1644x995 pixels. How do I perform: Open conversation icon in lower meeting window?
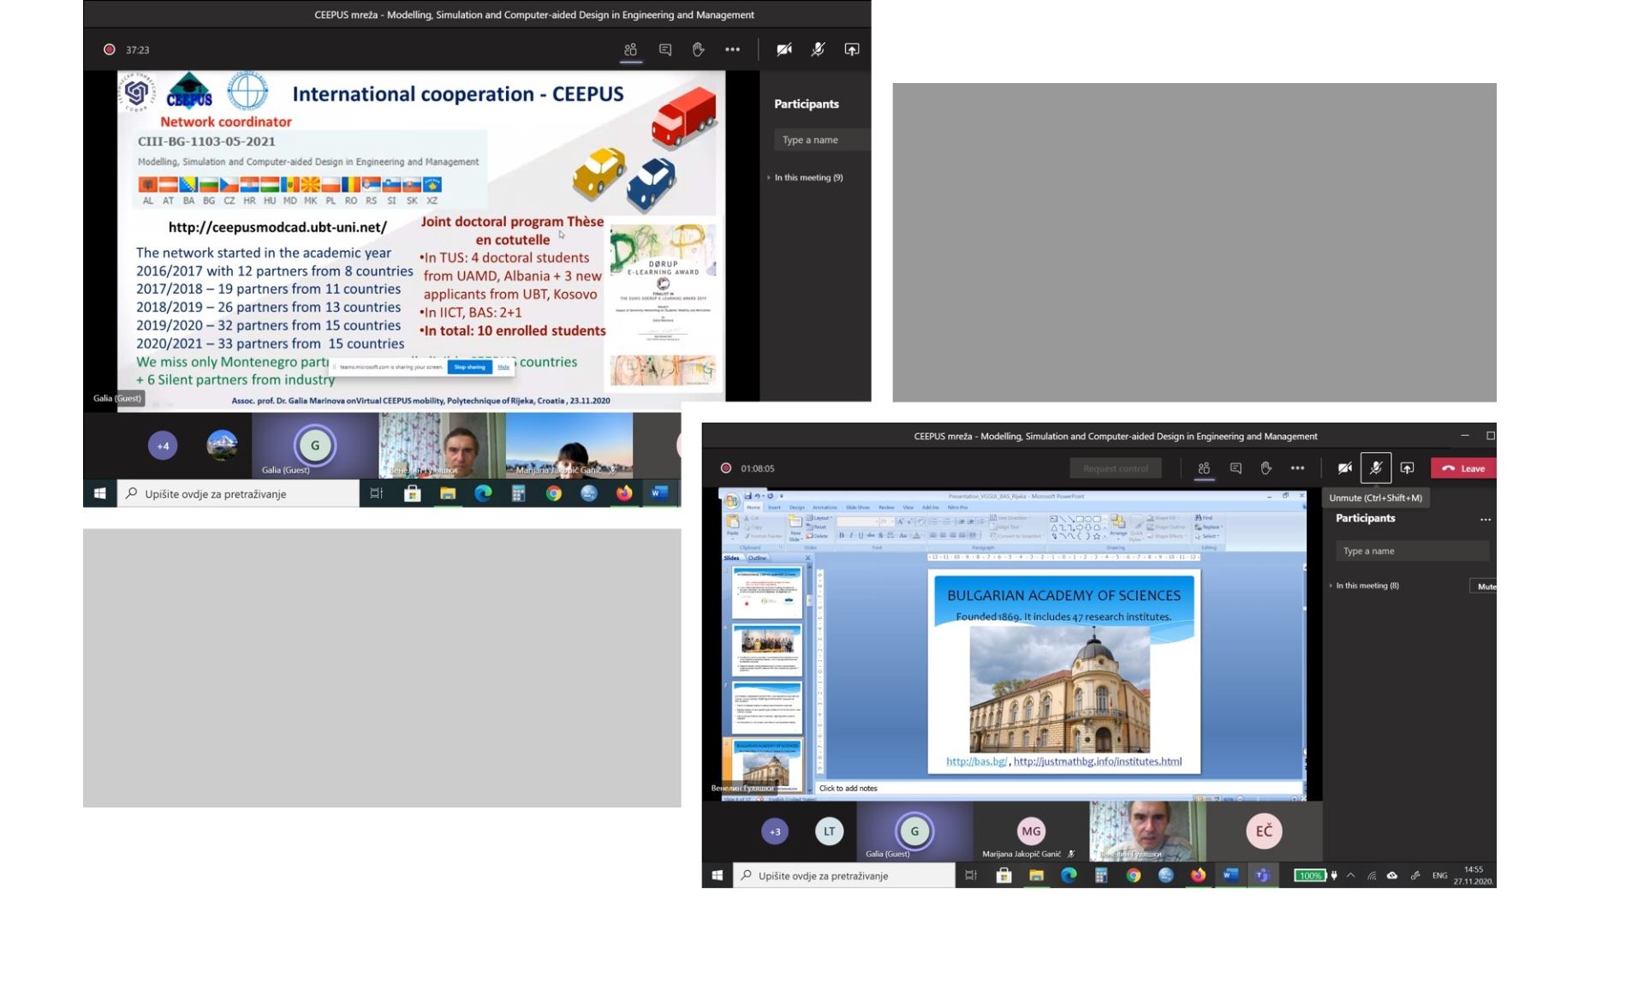pos(1236,468)
